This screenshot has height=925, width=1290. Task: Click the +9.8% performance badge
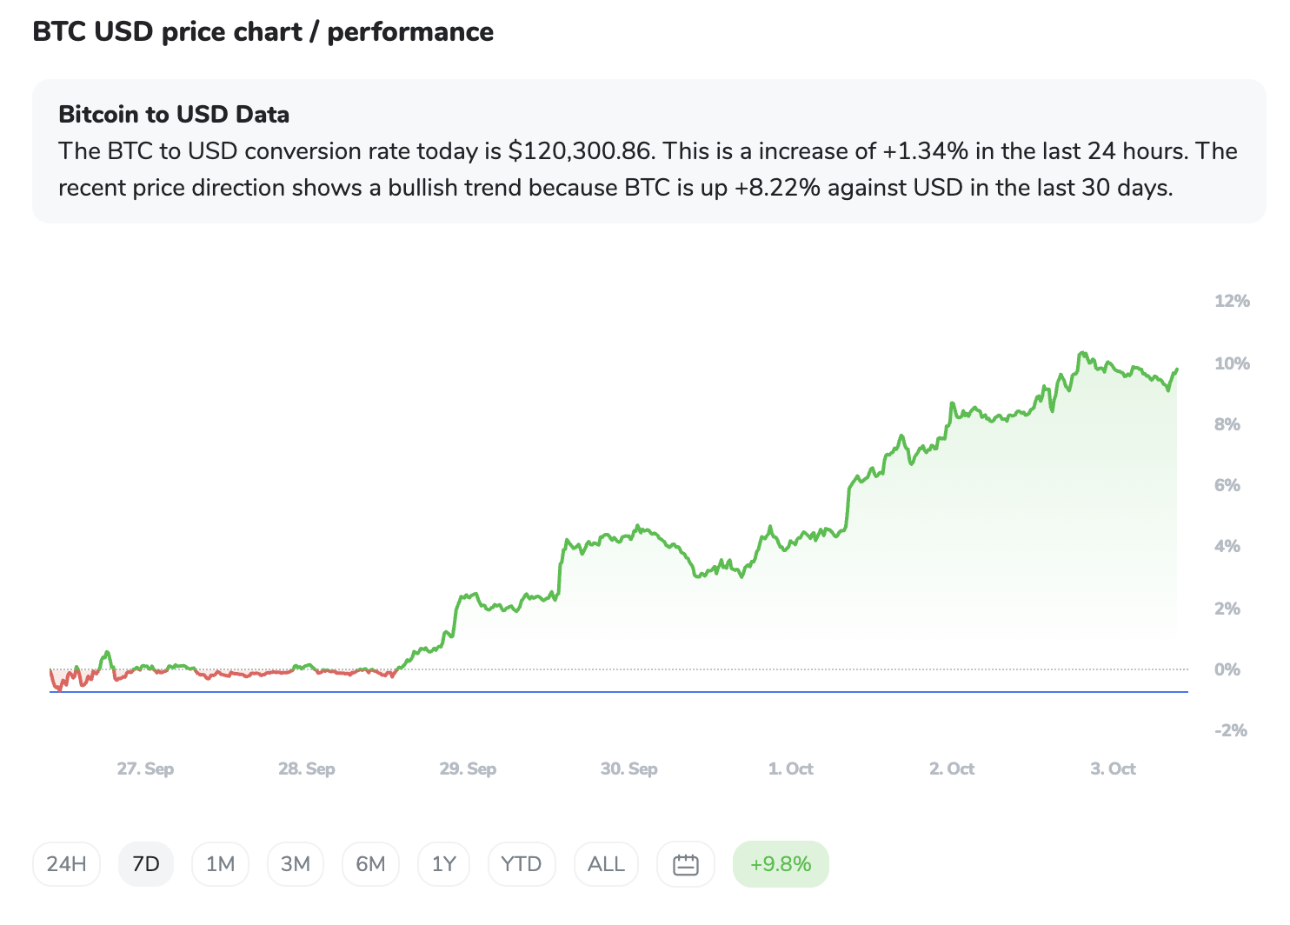click(x=781, y=864)
